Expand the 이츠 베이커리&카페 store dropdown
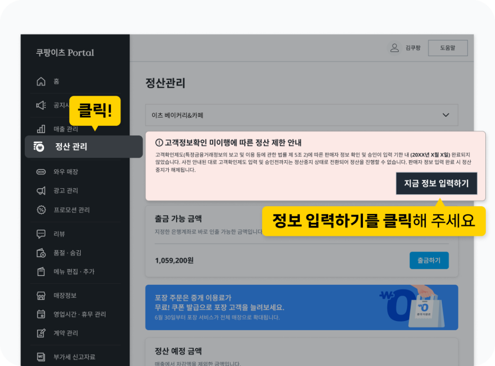 pyautogui.click(x=302, y=115)
